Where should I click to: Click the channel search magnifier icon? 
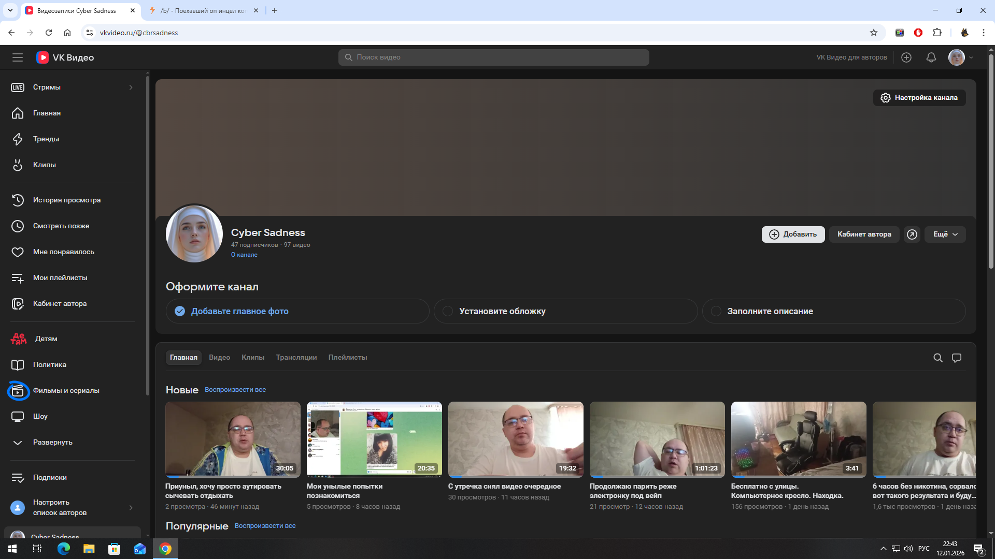(937, 358)
